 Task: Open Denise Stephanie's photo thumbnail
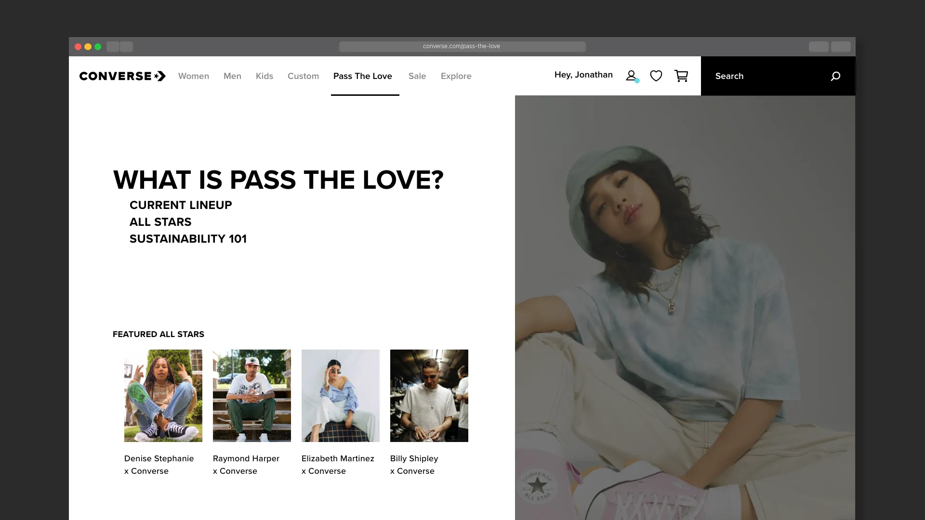click(163, 396)
